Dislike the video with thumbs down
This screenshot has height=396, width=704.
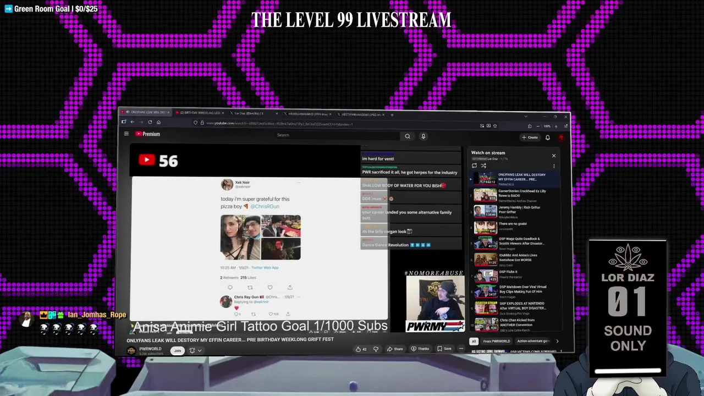click(376, 349)
